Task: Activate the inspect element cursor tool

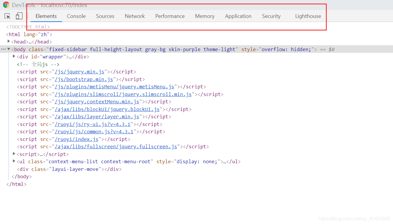Action: (7, 16)
